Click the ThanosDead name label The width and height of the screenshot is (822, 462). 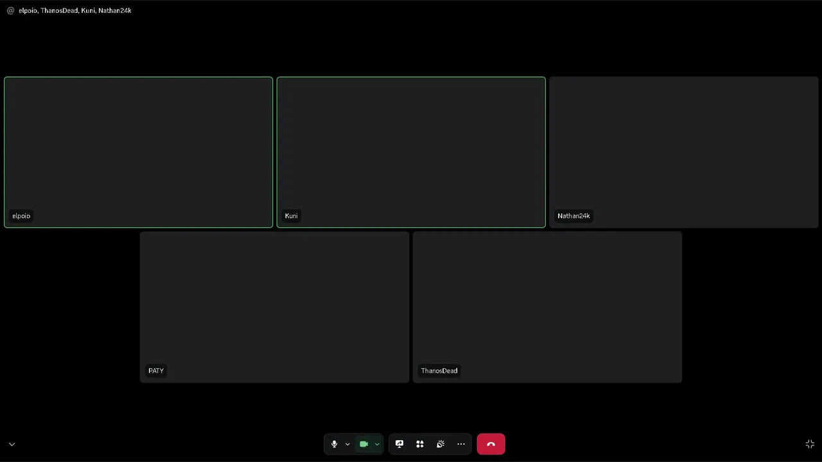[x=439, y=370]
